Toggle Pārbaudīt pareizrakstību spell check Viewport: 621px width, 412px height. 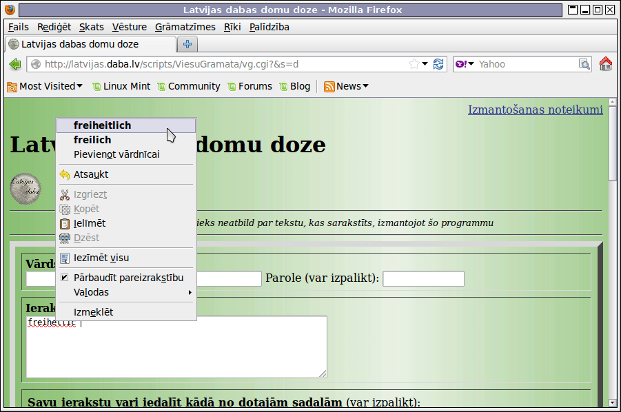click(x=126, y=278)
